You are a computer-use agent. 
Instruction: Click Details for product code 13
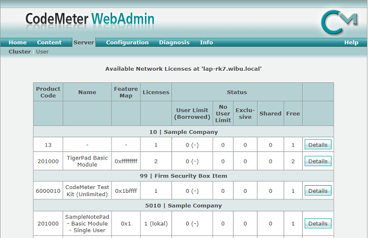click(x=318, y=145)
